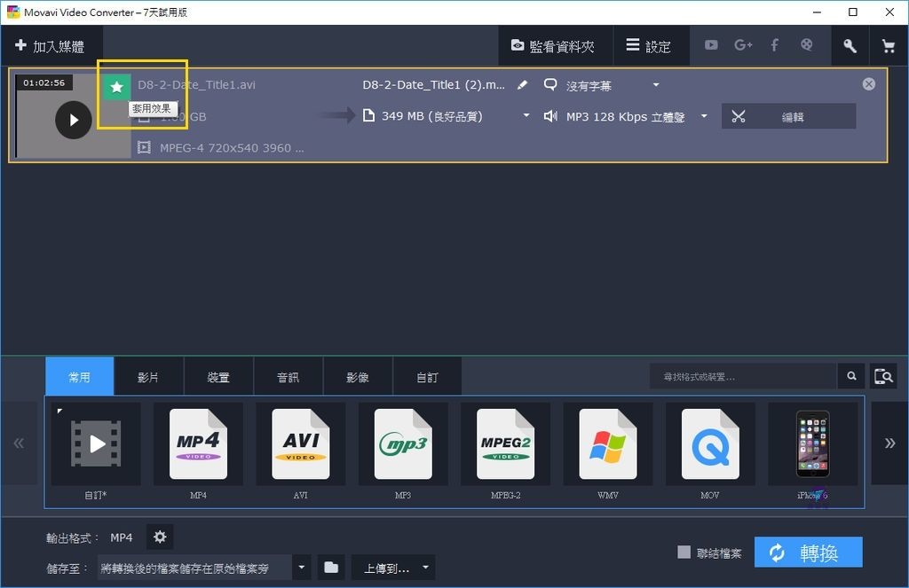Click the Facebook icon in the top bar
Screen dimensions: 909x588
774,45
